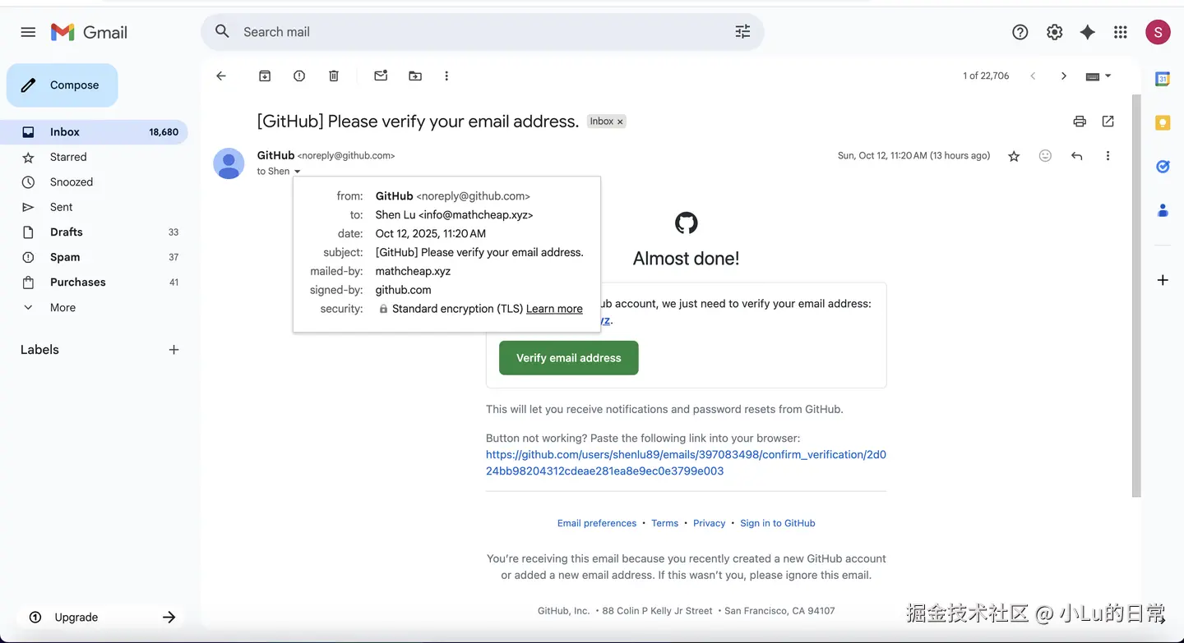Click the 'Labels' heading
This screenshot has width=1184, height=643.
coord(39,350)
